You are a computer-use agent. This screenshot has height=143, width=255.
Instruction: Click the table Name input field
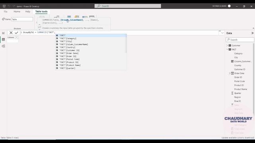(x=22, y=19)
